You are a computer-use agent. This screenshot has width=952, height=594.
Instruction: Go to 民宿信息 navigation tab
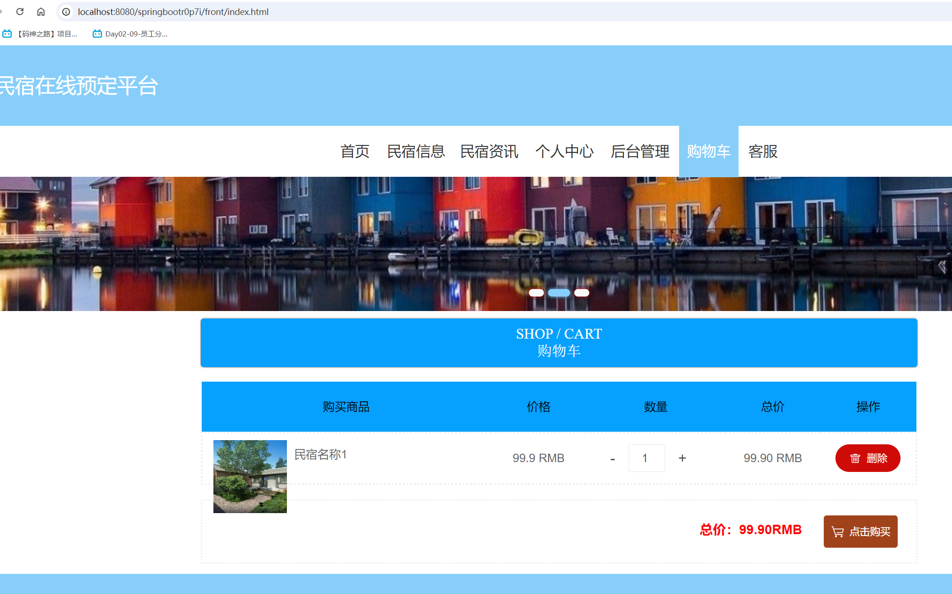416,152
